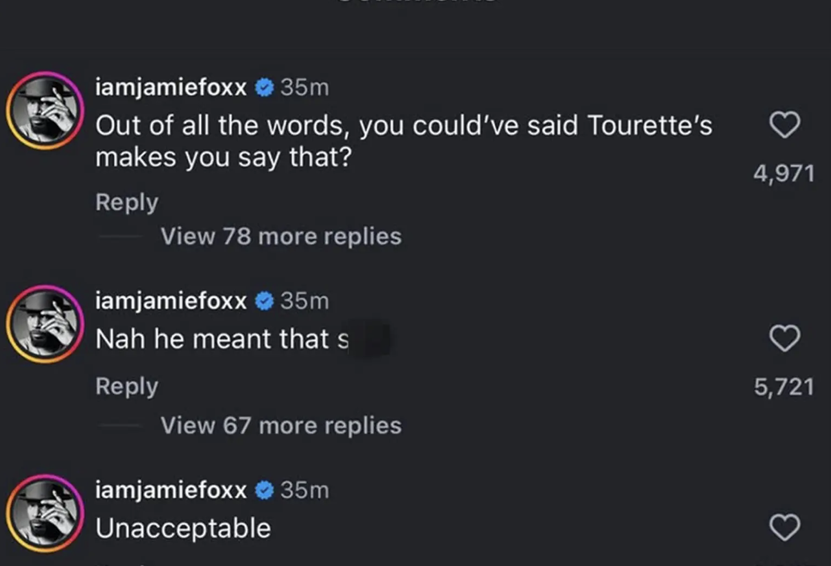
Task: Click verified badge on the "Unacceptable" comment
Action: click(x=264, y=490)
